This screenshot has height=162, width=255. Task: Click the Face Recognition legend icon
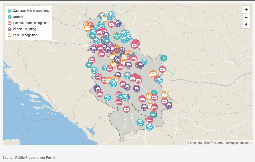[10, 35]
